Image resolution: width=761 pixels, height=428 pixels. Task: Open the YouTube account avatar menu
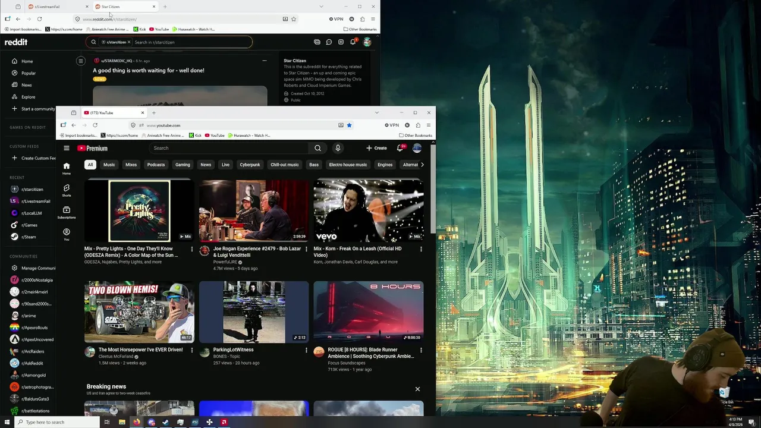[x=417, y=148]
